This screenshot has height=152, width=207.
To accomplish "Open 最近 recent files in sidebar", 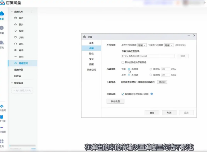I will tap(21, 18).
